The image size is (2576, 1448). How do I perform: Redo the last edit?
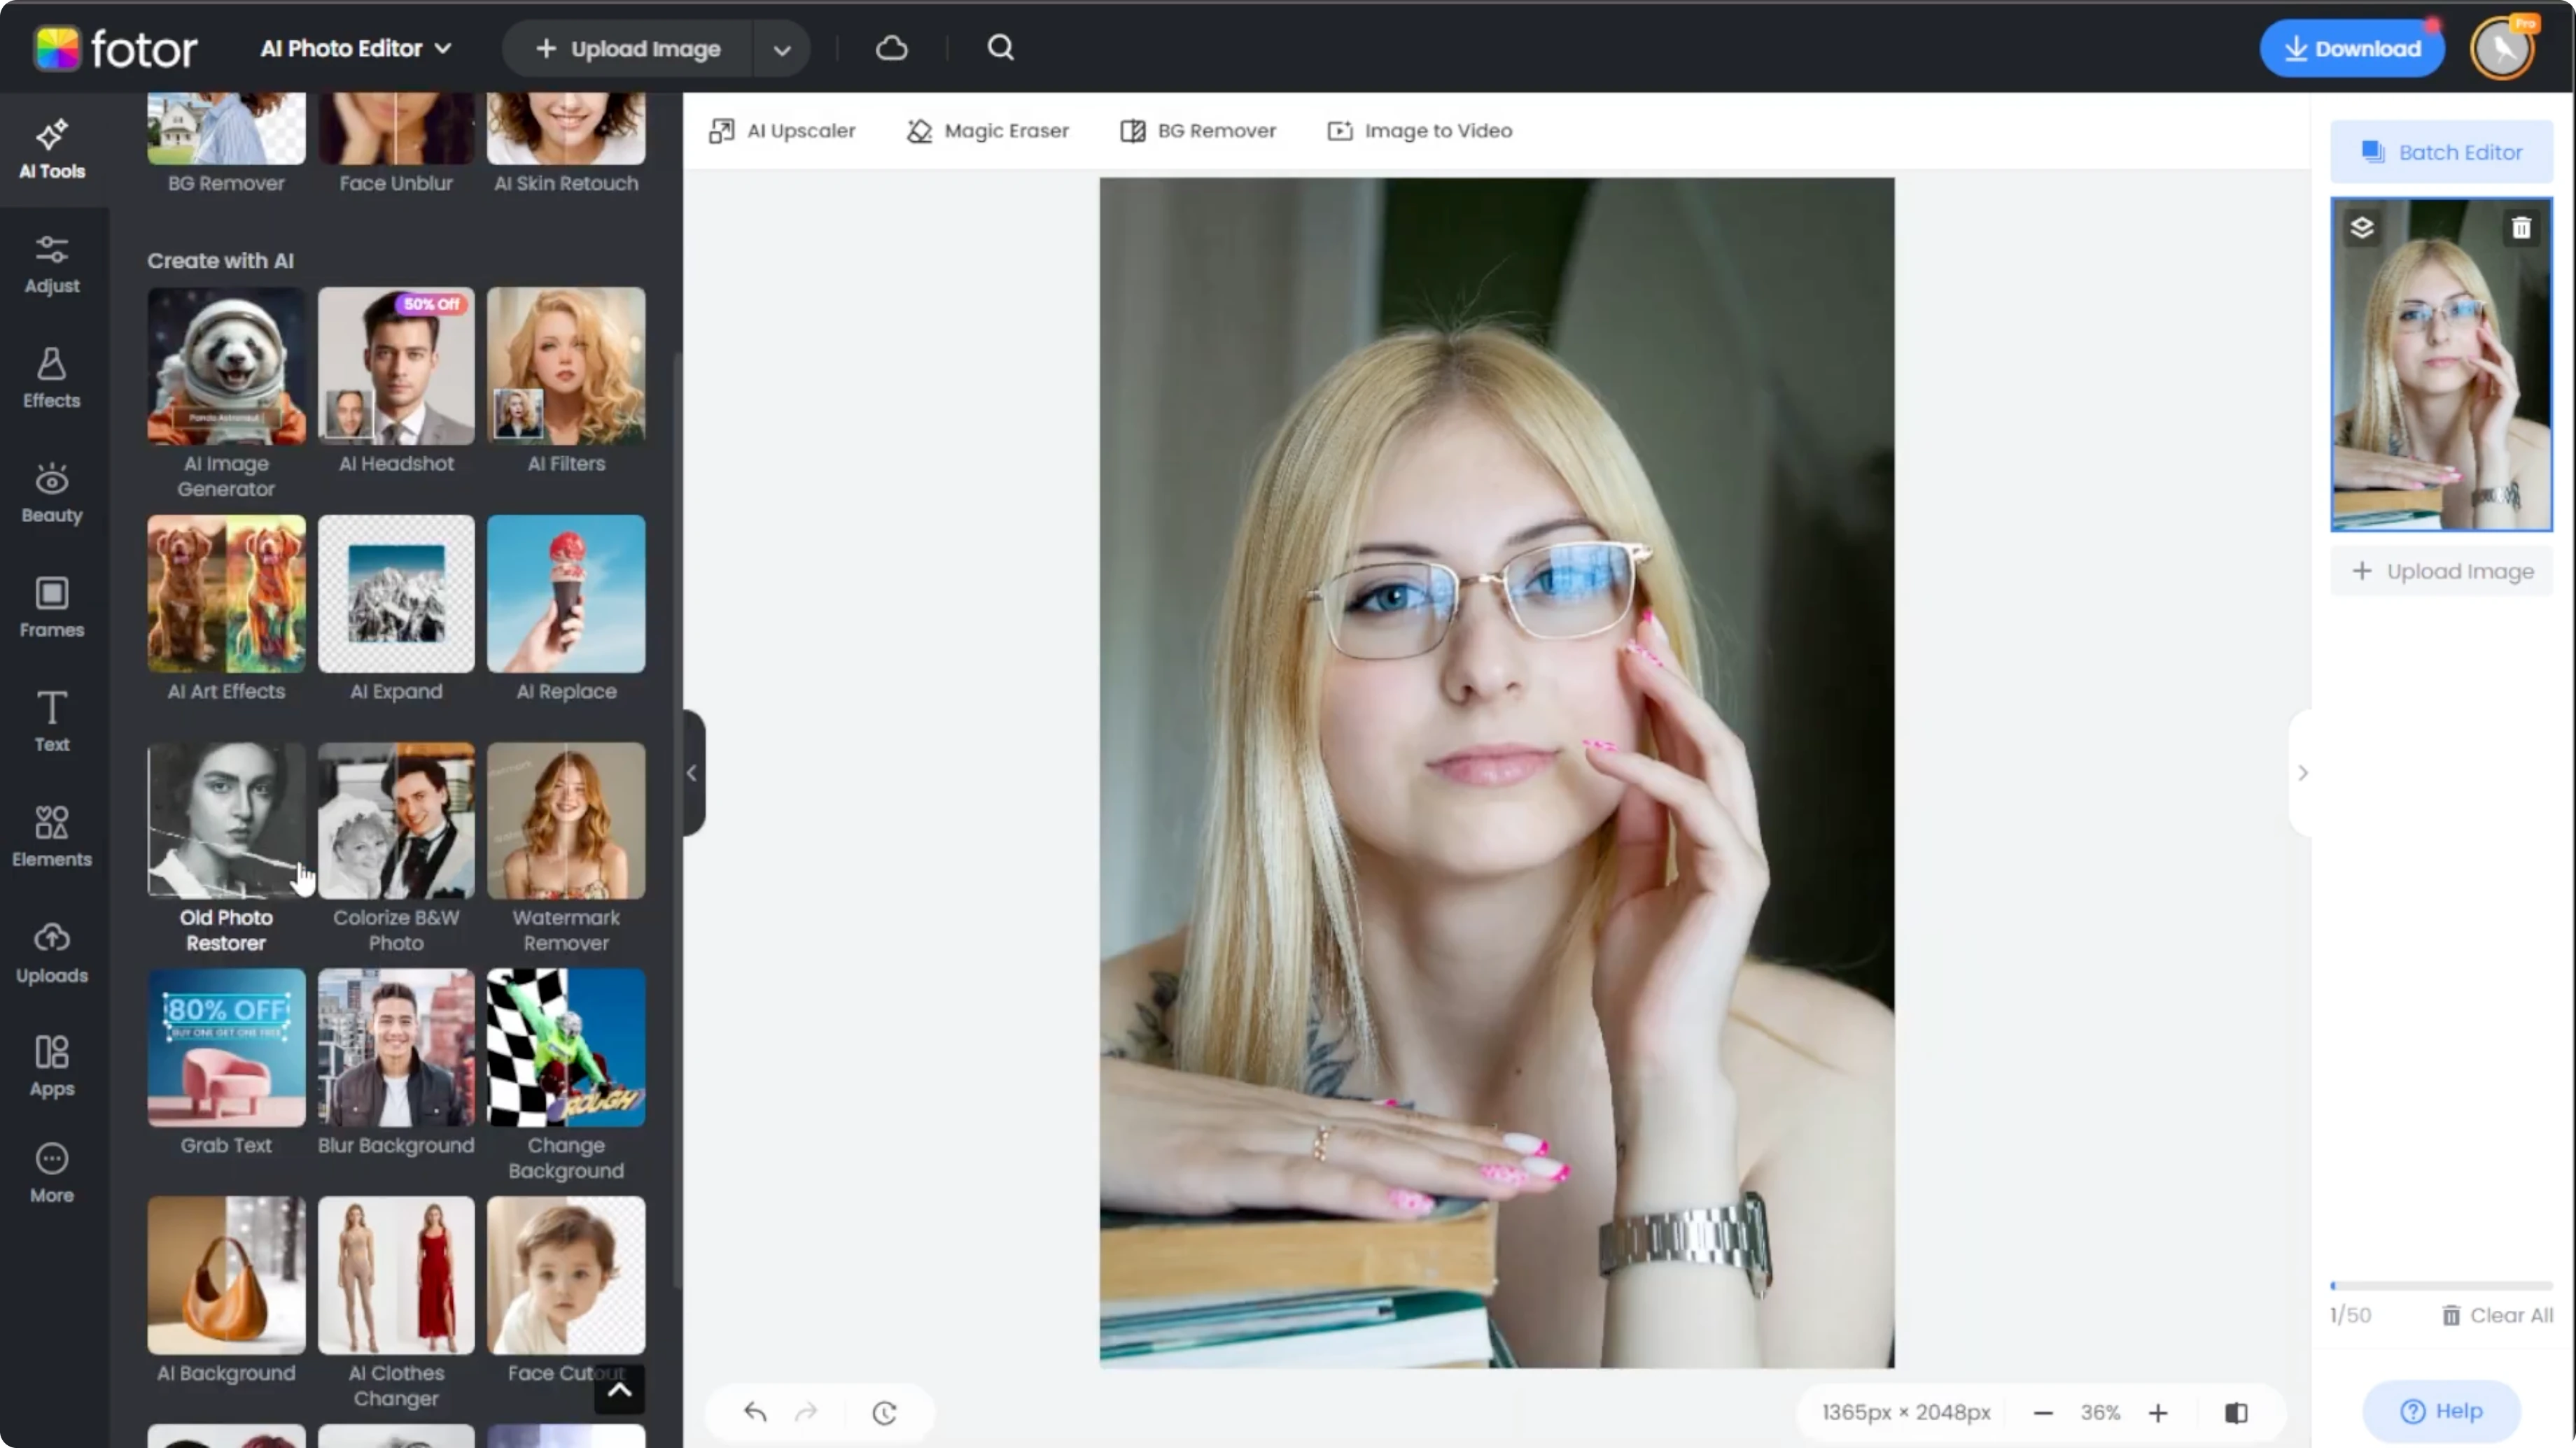(806, 1412)
